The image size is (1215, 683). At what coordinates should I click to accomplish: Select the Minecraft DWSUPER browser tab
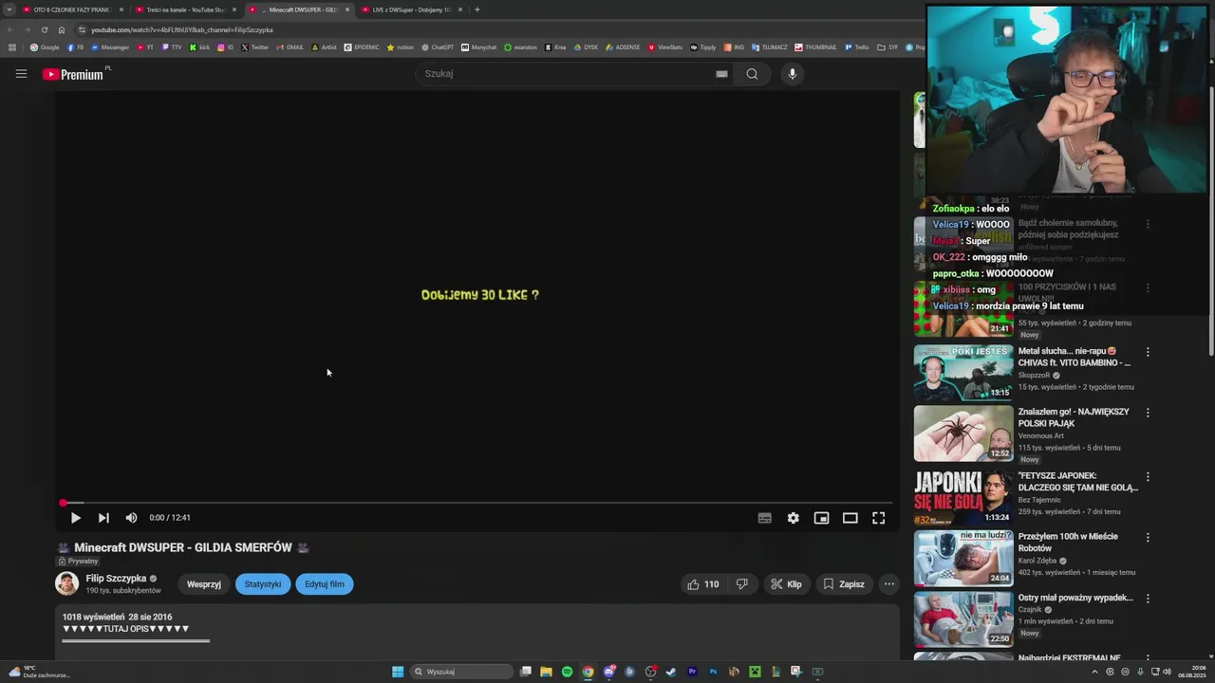(x=298, y=9)
